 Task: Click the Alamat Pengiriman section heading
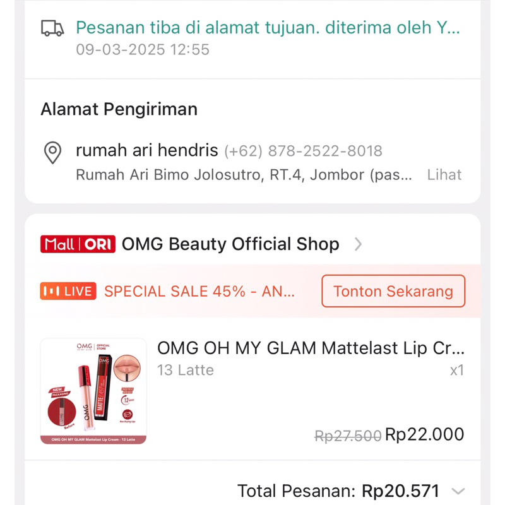click(x=119, y=109)
